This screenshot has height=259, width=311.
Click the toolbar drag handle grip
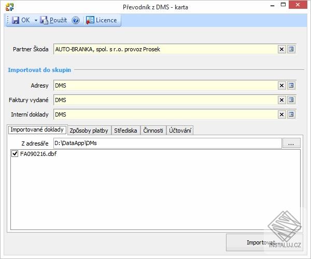(8, 20)
